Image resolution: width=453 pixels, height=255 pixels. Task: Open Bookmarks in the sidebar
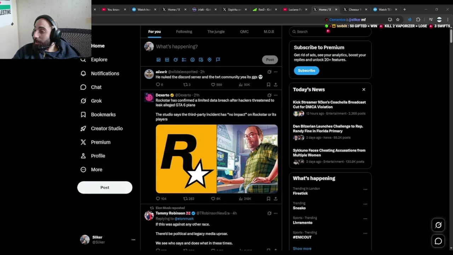(x=98, y=115)
